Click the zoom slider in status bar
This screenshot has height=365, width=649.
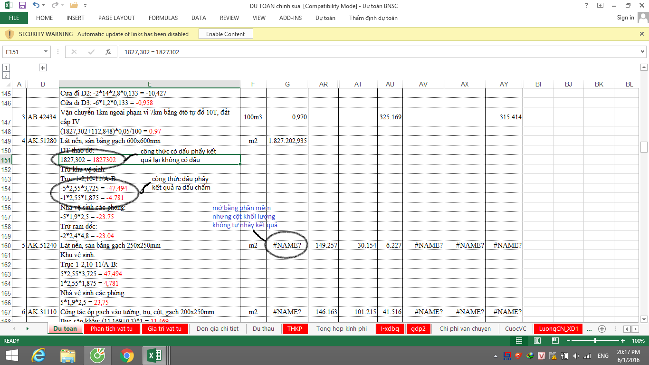tap(595, 341)
